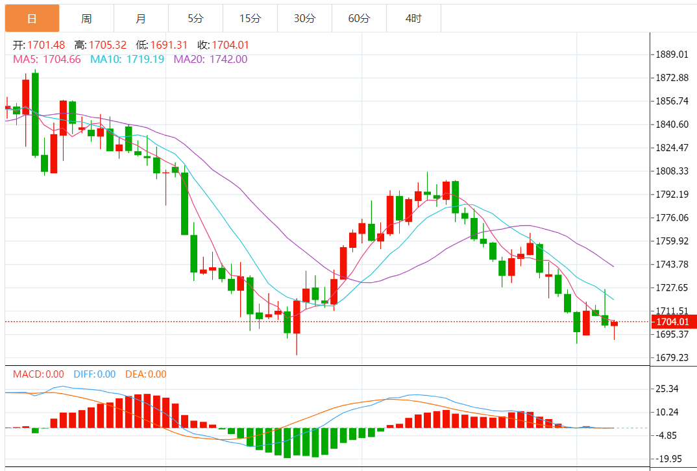Open the 15分 timeframe tab
This screenshot has width=697, height=471.
click(x=251, y=18)
